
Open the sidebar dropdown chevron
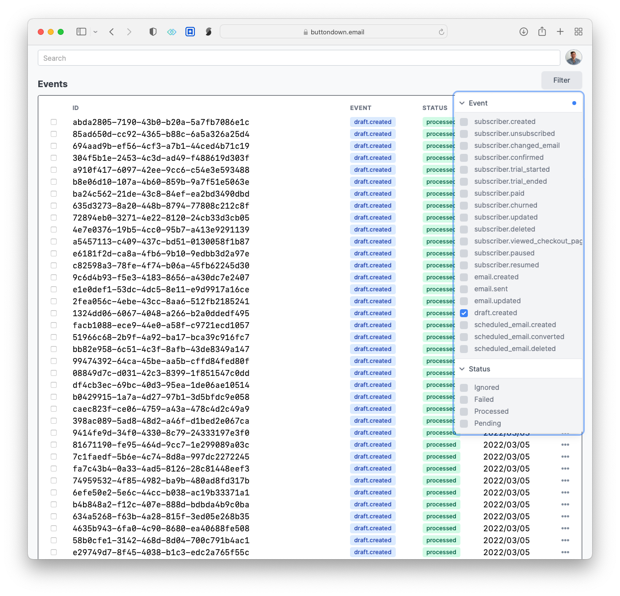pyautogui.click(x=95, y=32)
